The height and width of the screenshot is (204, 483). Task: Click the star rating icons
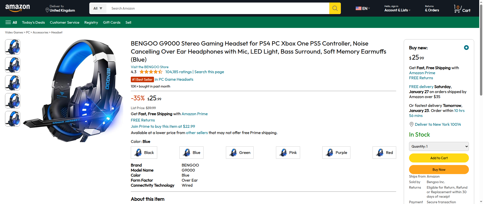point(151,72)
